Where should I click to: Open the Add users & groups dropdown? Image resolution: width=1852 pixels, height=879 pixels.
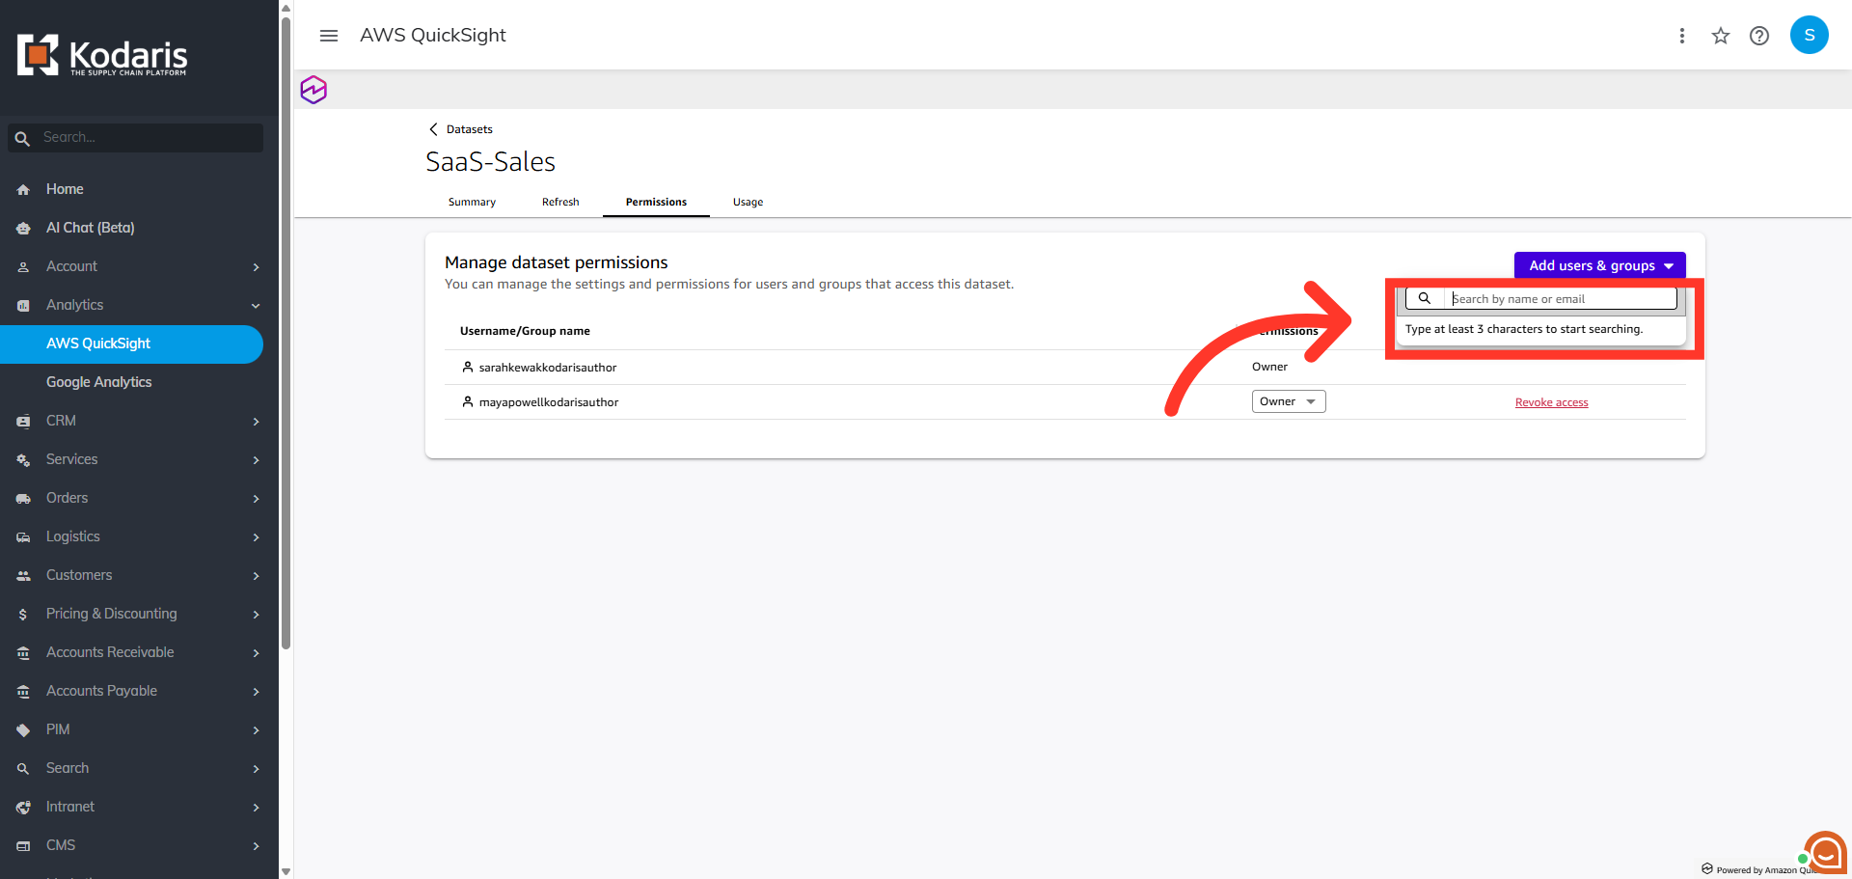coord(1600,265)
